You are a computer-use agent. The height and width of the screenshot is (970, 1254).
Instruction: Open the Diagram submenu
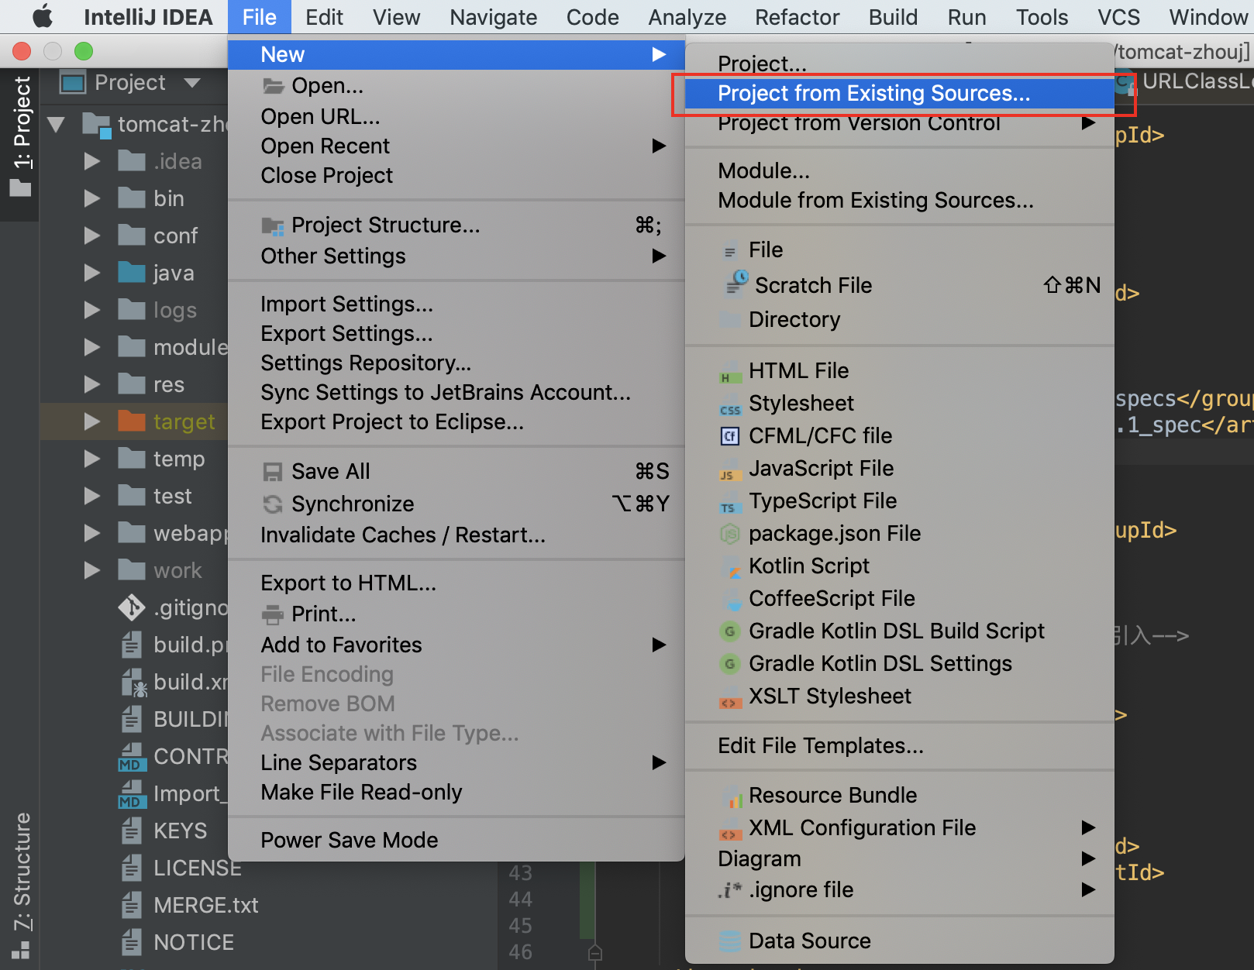click(x=900, y=859)
